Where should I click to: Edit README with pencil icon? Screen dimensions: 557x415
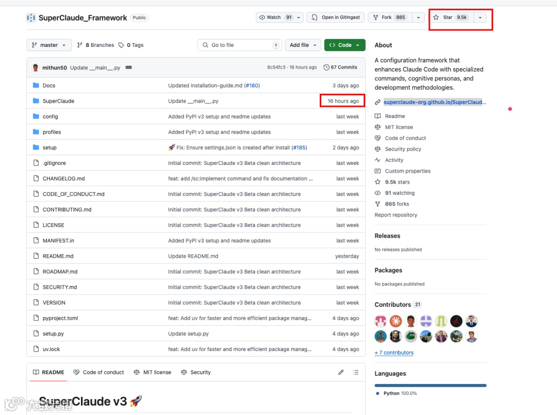click(341, 372)
